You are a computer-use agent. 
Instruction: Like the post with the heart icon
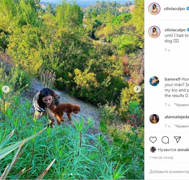[x=153, y=140]
